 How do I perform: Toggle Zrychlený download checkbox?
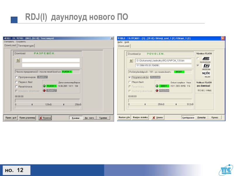(x=130, y=91)
